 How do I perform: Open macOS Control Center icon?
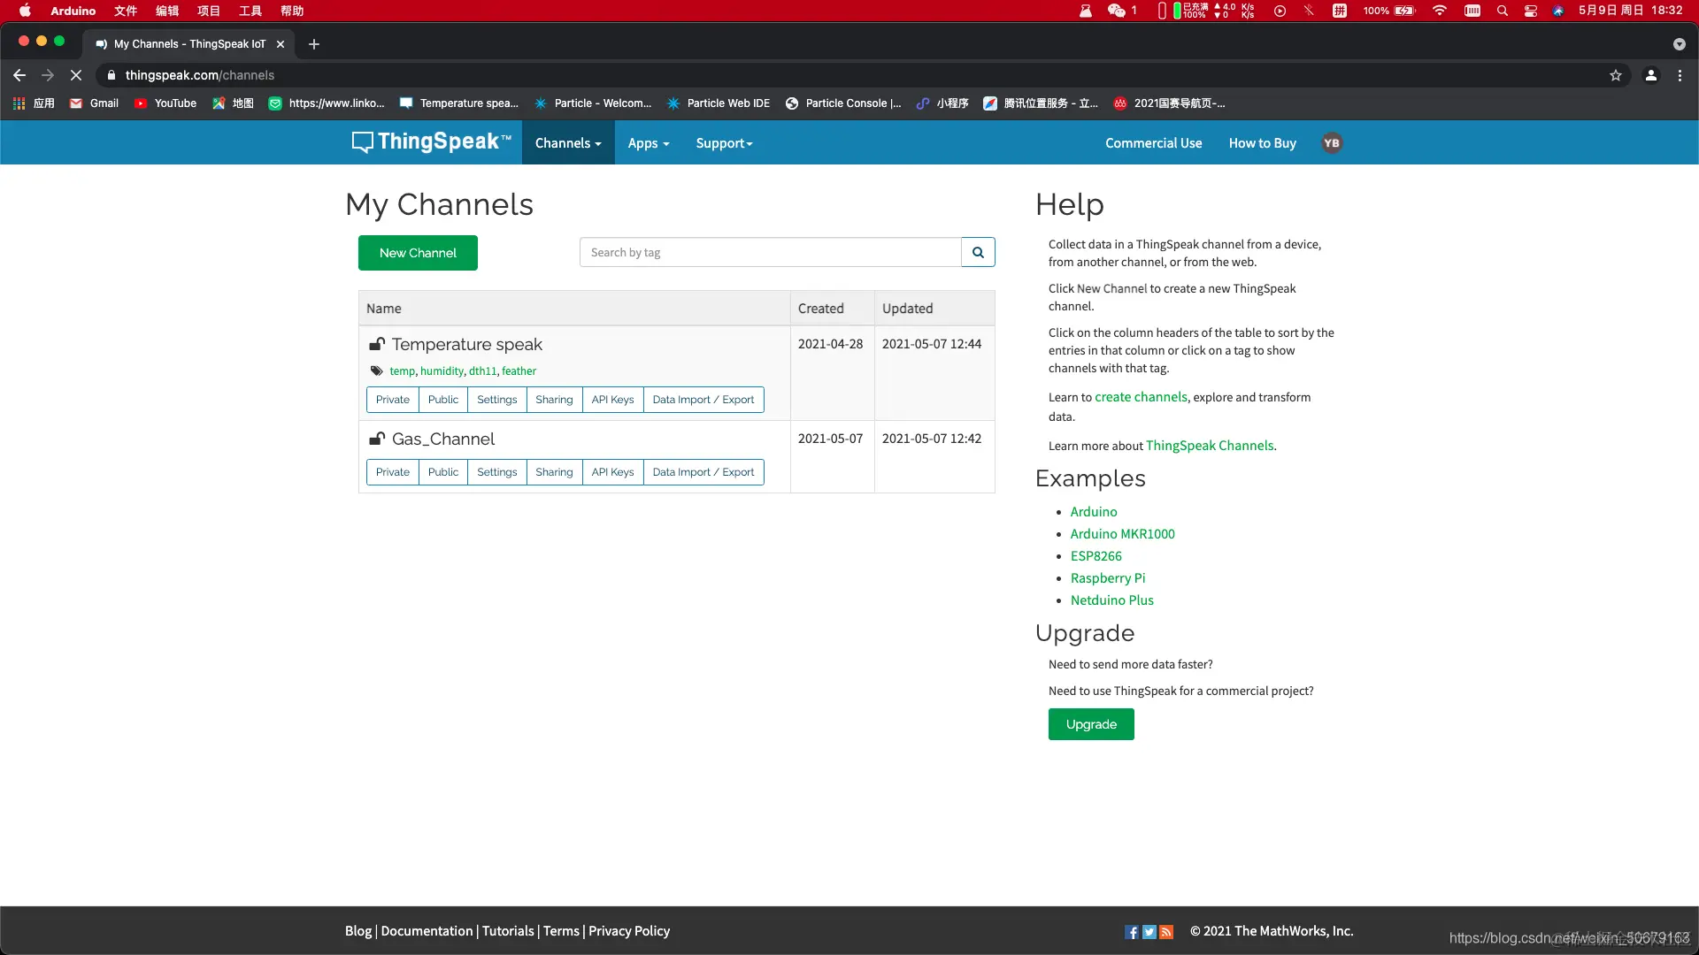click(x=1530, y=11)
